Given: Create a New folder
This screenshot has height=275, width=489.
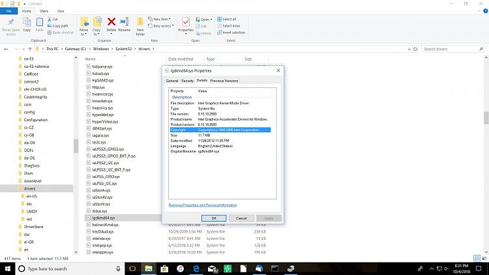Looking at the screenshot, I should pyautogui.click(x=140, y=26).
